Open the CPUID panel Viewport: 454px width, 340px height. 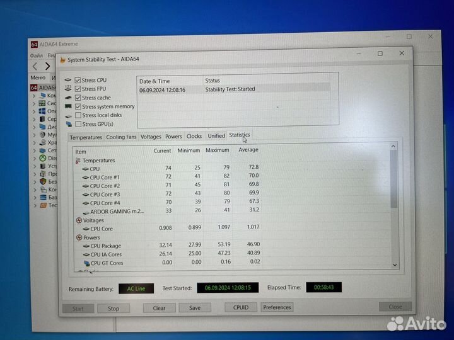(241, 307)
